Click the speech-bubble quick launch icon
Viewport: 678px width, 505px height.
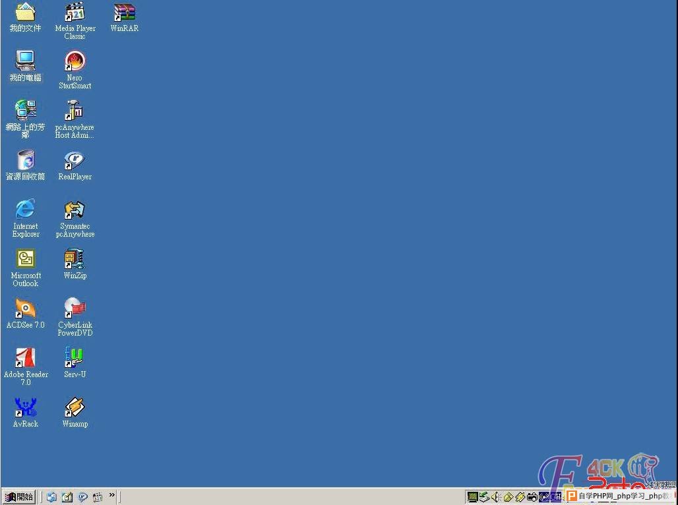[x=82, y=497]
